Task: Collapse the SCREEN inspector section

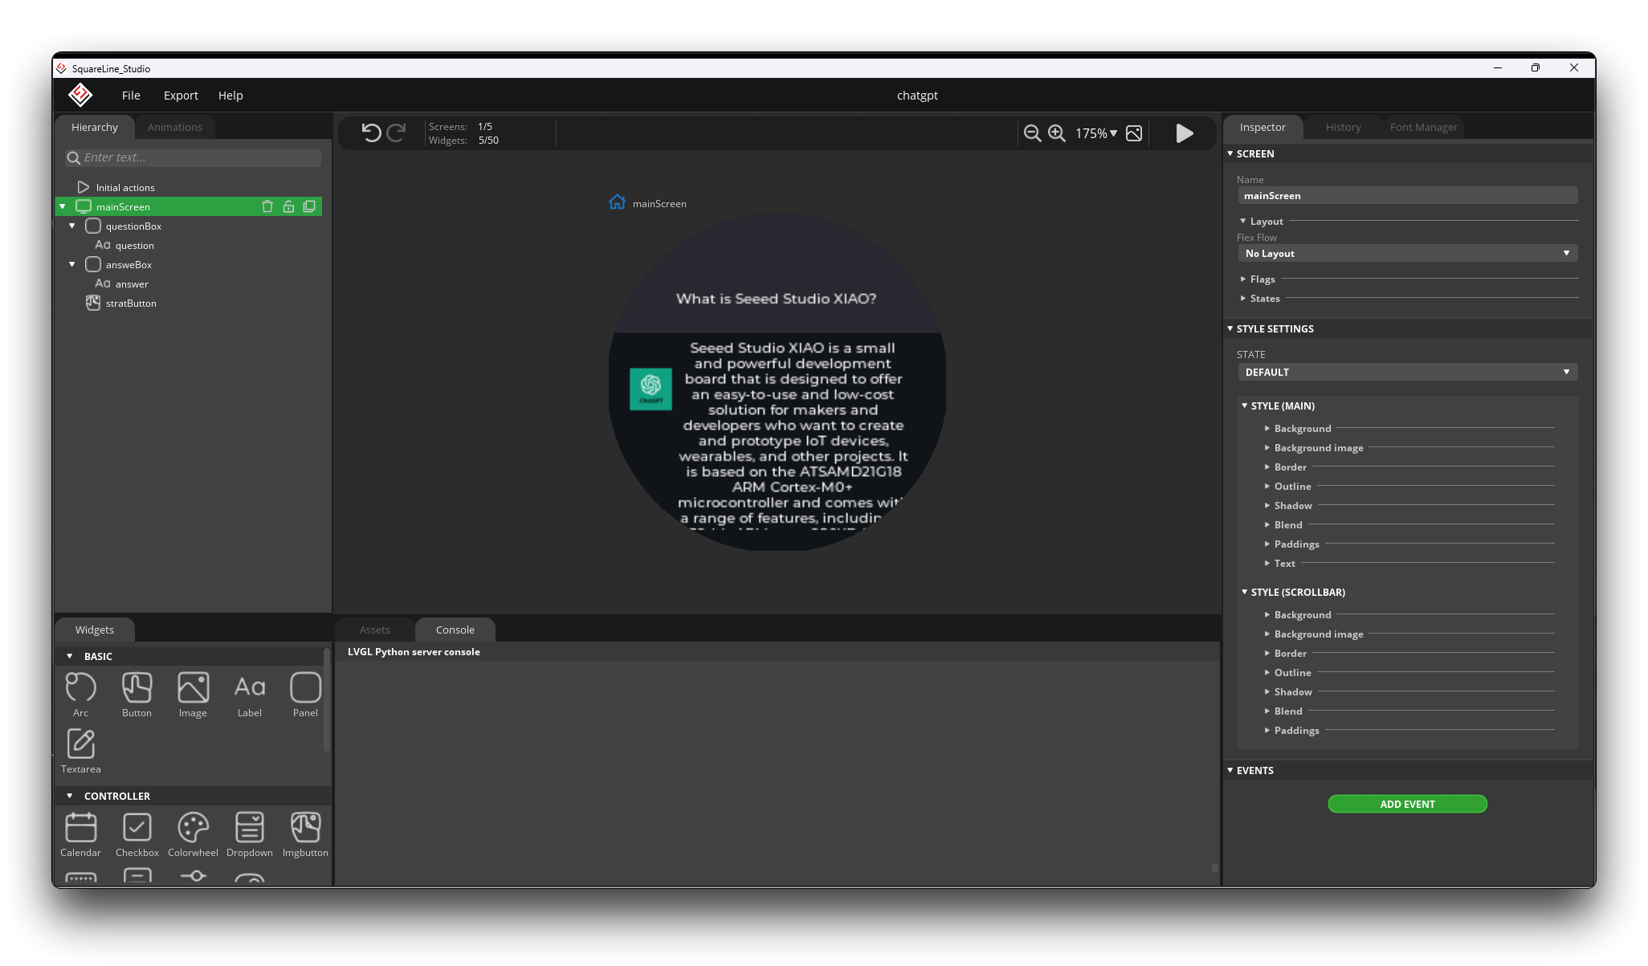Action: [x=1230, y=153]
